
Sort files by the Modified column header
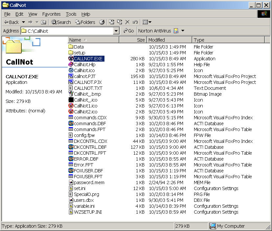pyautogui.click(x=169, y=40)
